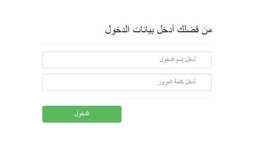This screenshot has width=254, height=152.
Task: Click the green login button's left edge
Action: click(x=44, y=114)
